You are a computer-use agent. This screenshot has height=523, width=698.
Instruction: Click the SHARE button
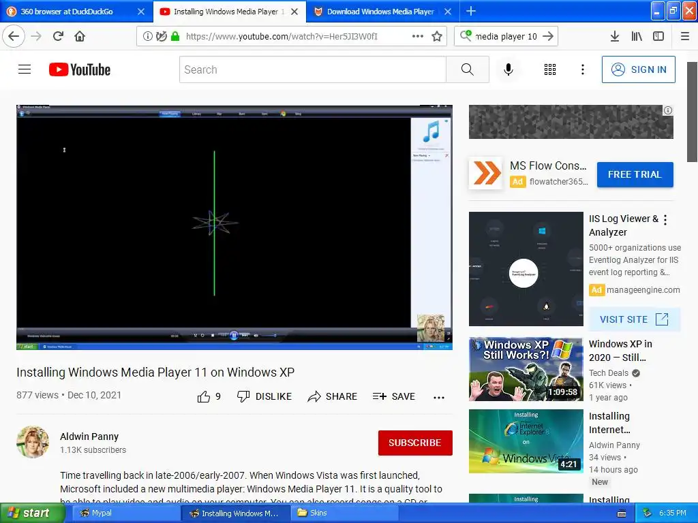point(333,396)
